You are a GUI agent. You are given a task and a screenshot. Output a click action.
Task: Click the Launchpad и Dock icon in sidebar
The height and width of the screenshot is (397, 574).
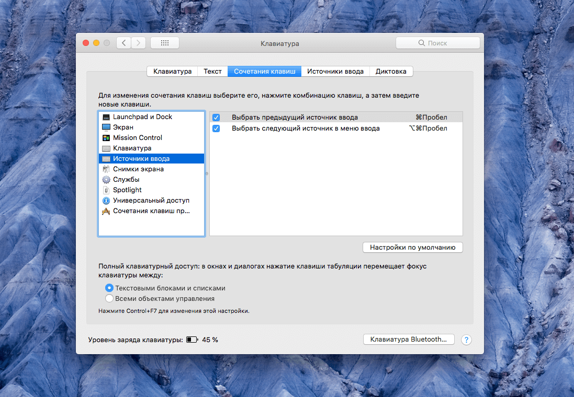[106, 117]
